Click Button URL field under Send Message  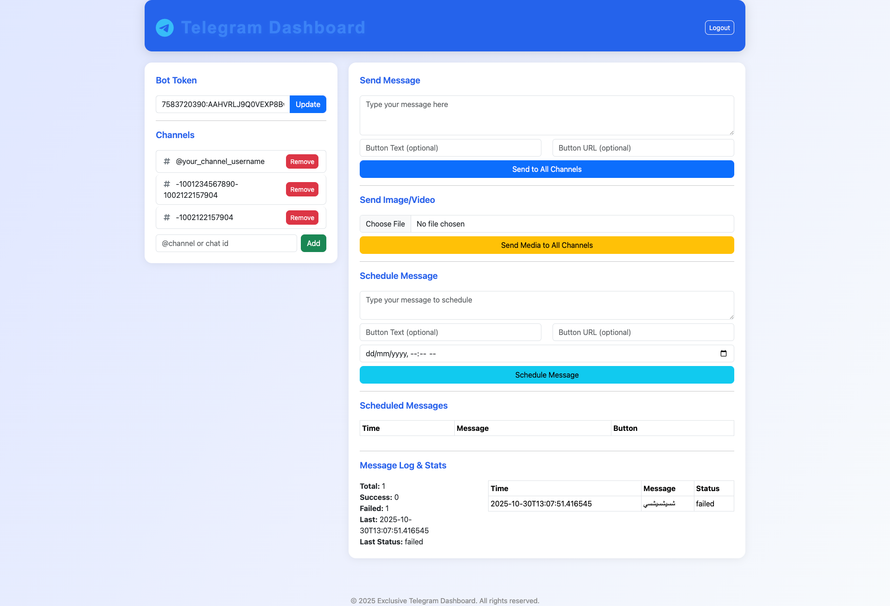tap(643, 148)
